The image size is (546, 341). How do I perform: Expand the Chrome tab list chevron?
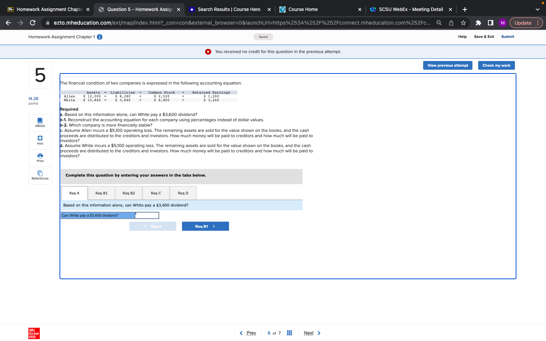tap(537, 9)
